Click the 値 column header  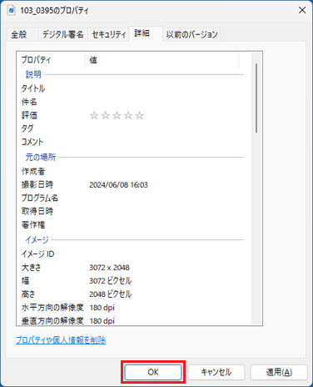tap(161, 60)
